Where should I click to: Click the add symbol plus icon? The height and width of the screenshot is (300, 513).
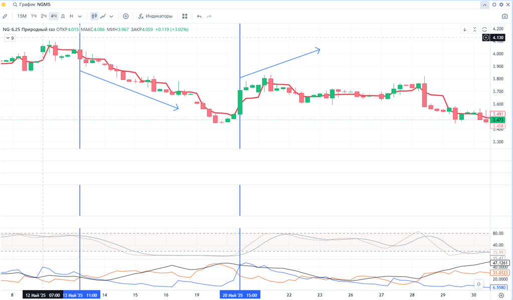(126, 16)
